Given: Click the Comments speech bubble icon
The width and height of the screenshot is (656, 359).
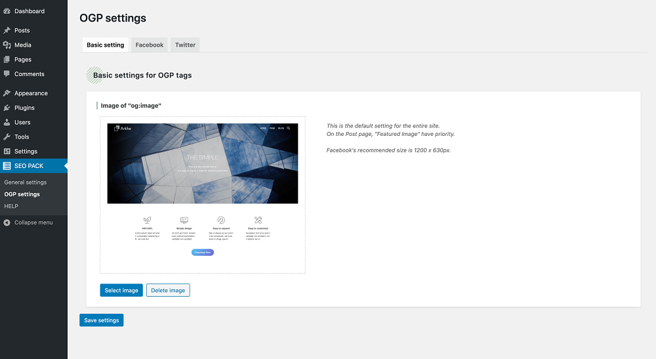Looking at the screenshot, I should (7, 74).
